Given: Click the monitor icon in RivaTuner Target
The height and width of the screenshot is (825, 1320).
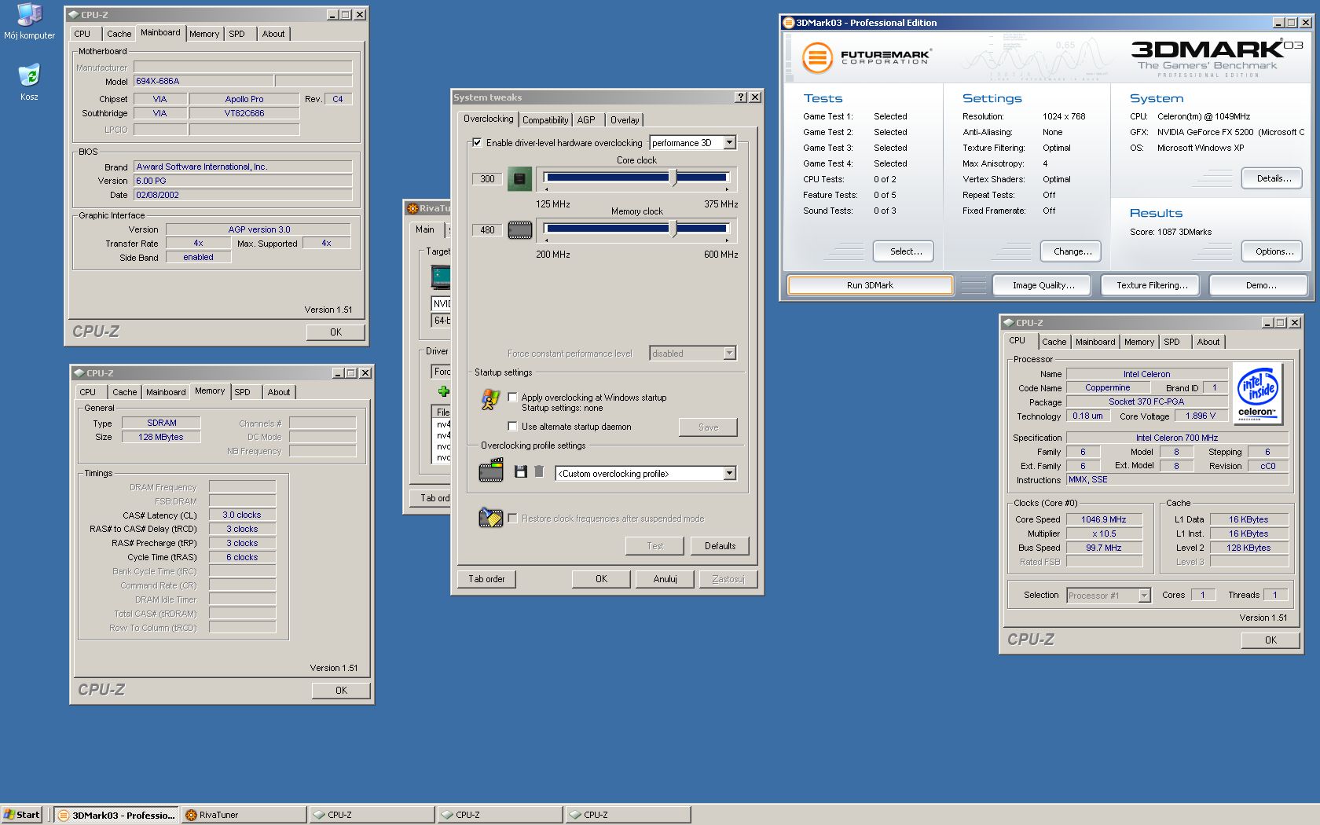Looking at the screenshot, I should click(x=441, y=277).
